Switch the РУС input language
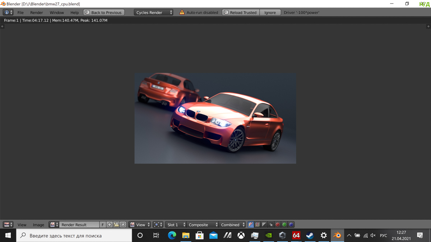This screenshot has width=431, height=242. click(x=384, y=236)
